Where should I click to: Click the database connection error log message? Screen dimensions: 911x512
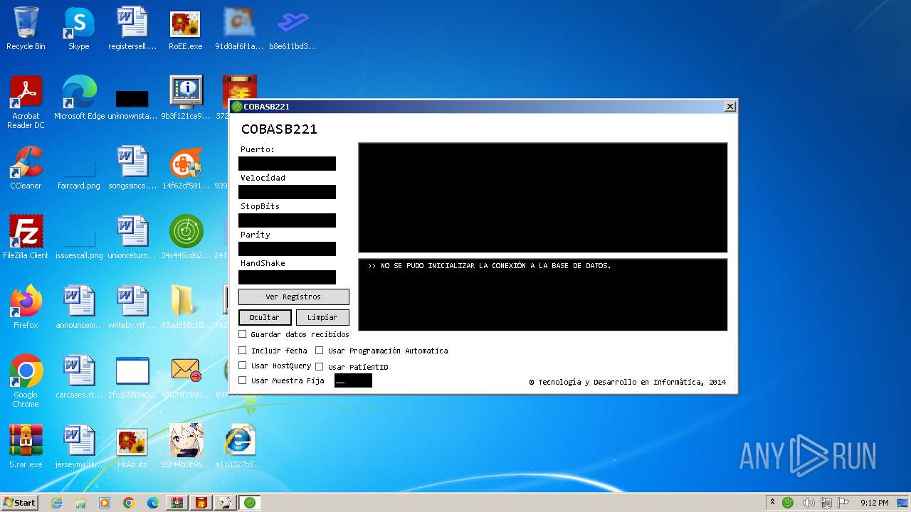489,266
